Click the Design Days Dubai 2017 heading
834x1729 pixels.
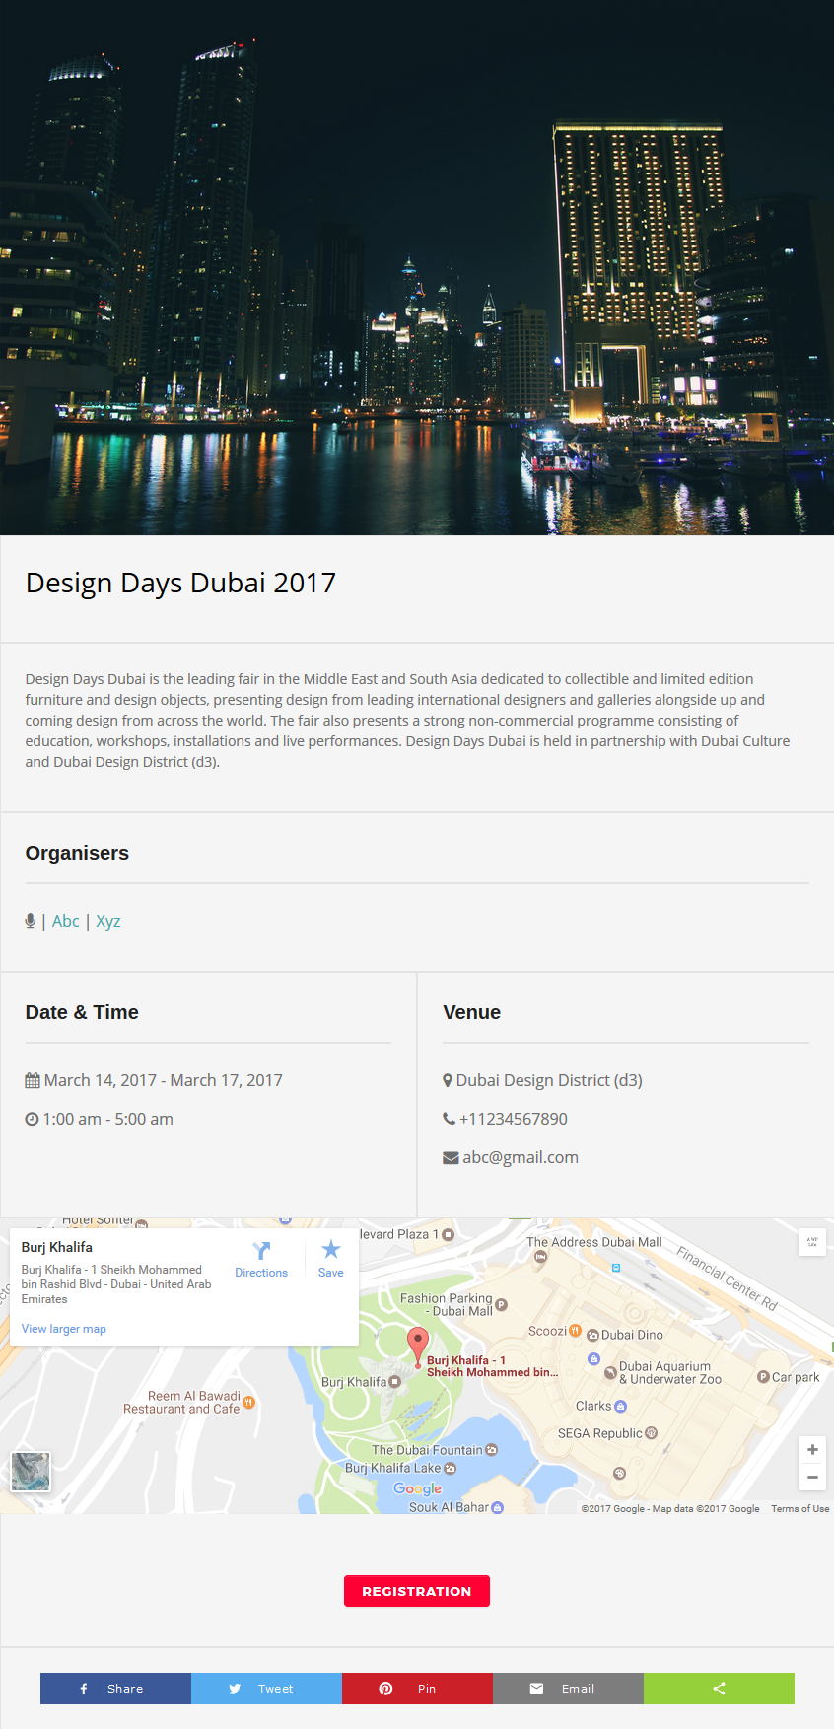pyautogui.click(x=180, y=583)
